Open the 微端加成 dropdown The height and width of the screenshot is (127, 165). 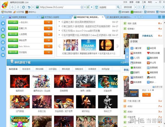click(x=137, y=12)
